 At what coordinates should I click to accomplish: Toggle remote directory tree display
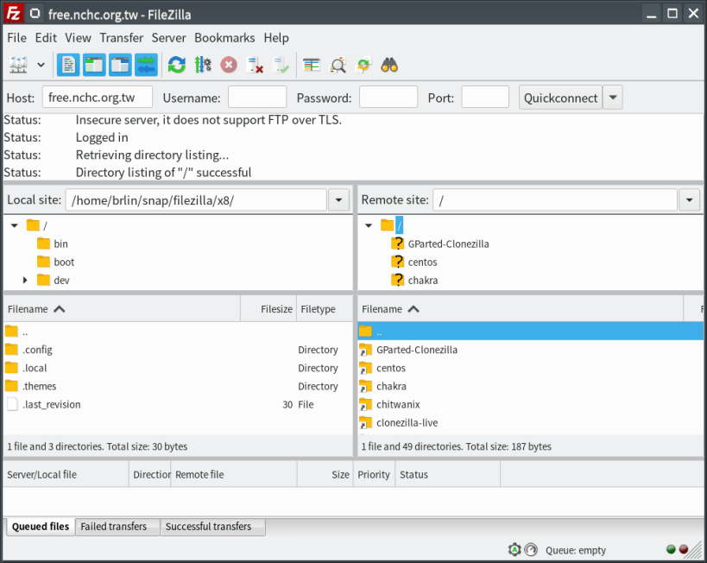coord(120,65)
